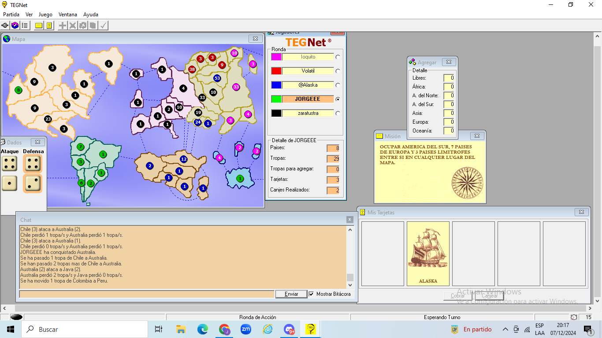
Task: Click the red color swatch for Volatil
Action: click(276, 71)
